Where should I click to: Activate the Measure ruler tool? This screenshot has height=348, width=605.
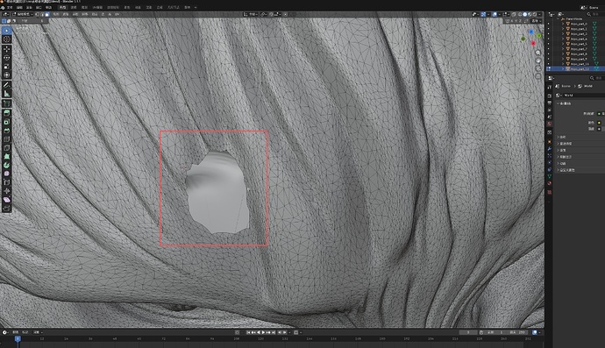(x=6, y=94)
